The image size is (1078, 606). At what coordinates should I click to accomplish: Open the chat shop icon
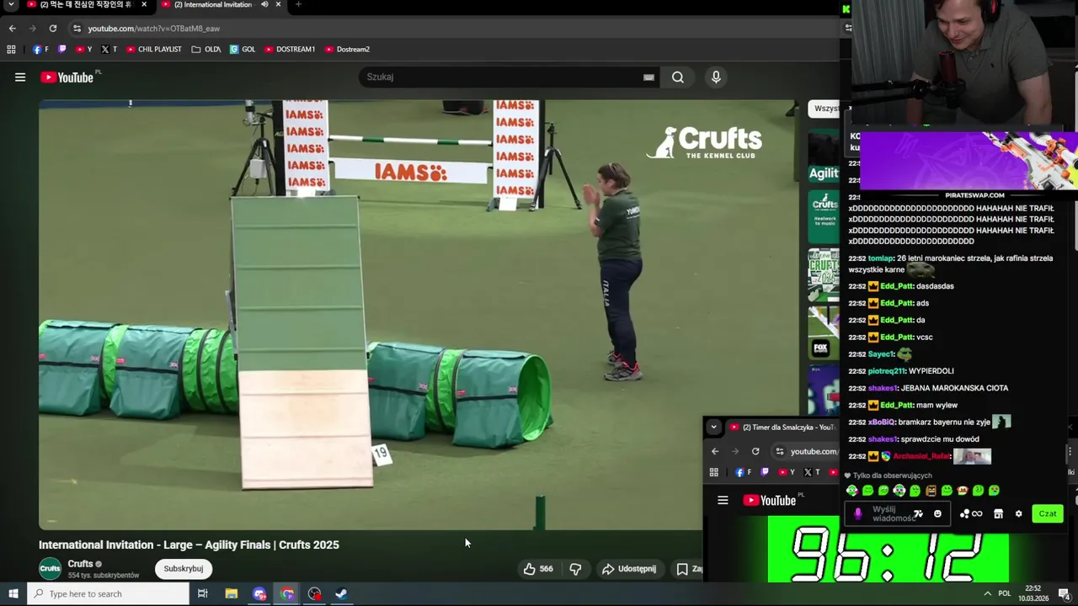[998, 514]
